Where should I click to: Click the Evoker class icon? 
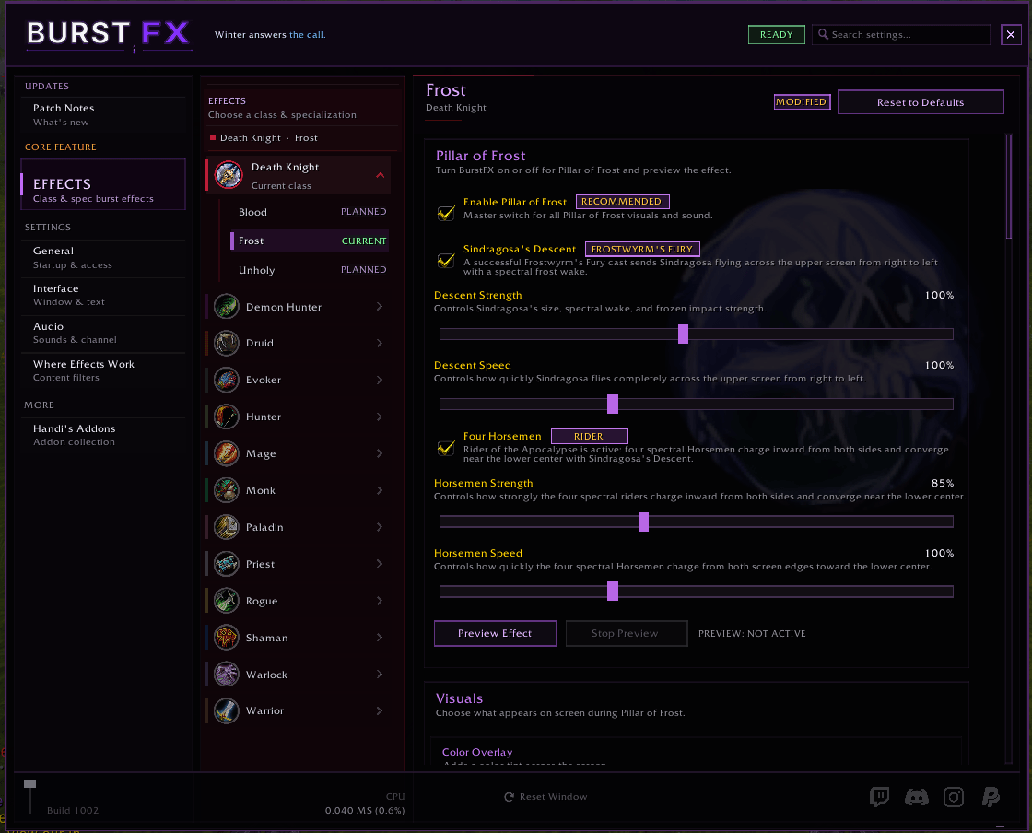tap(227, 380)
